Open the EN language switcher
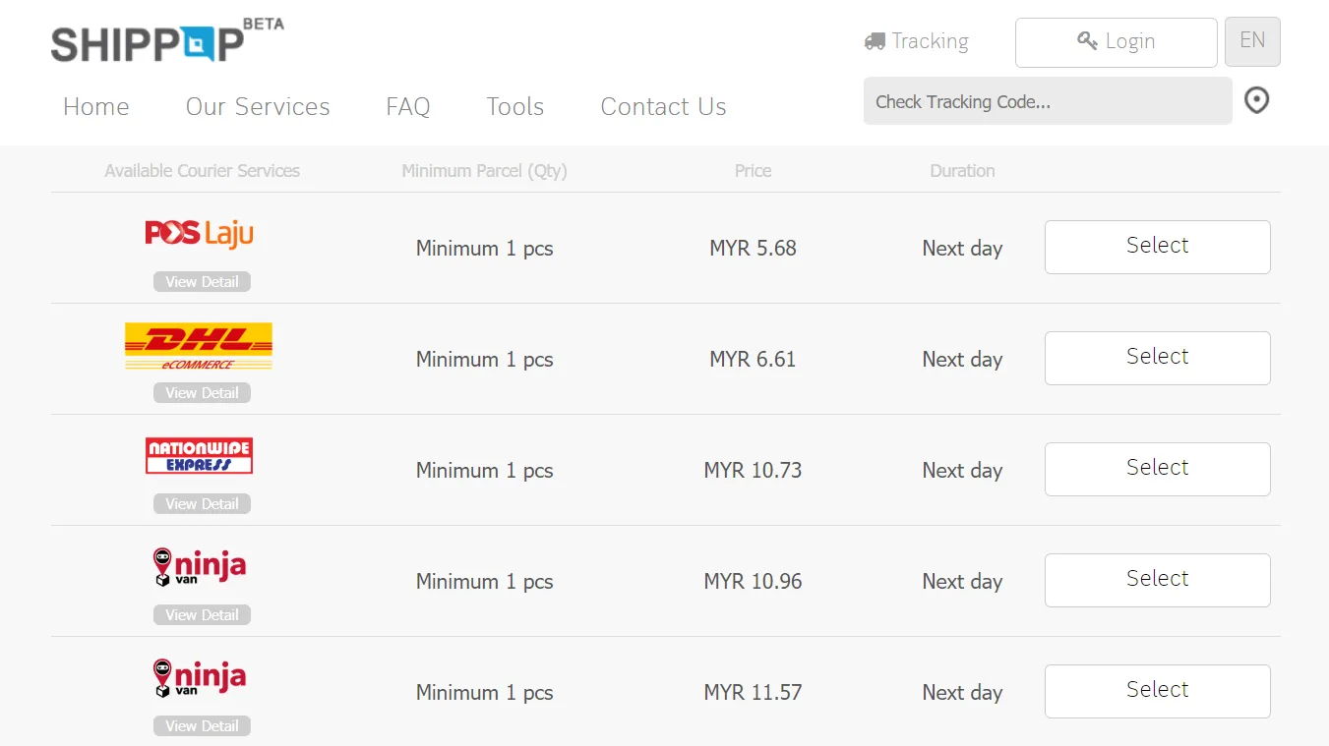 point(1251,41)
